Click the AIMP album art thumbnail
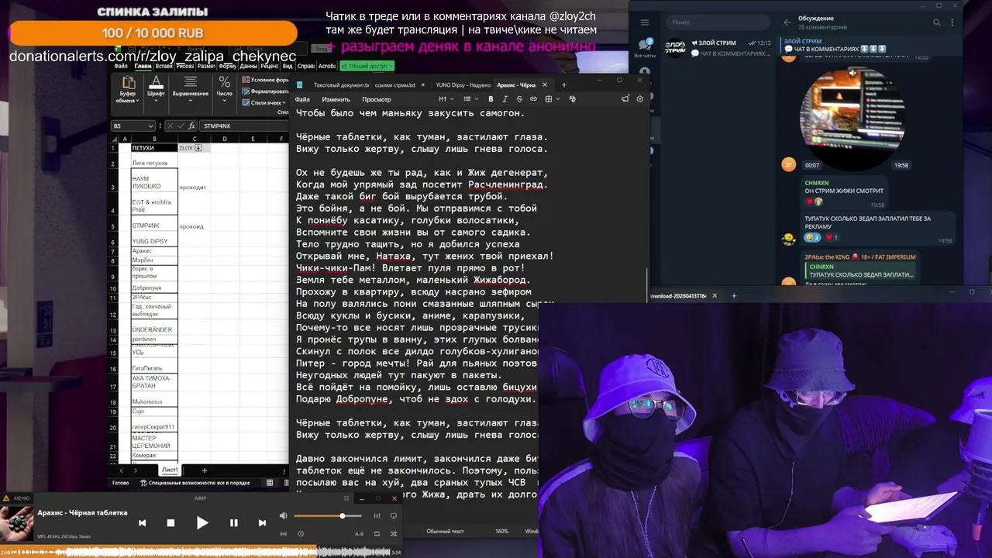The height and width of the screenshot is (558, 992). pos(16,522)
